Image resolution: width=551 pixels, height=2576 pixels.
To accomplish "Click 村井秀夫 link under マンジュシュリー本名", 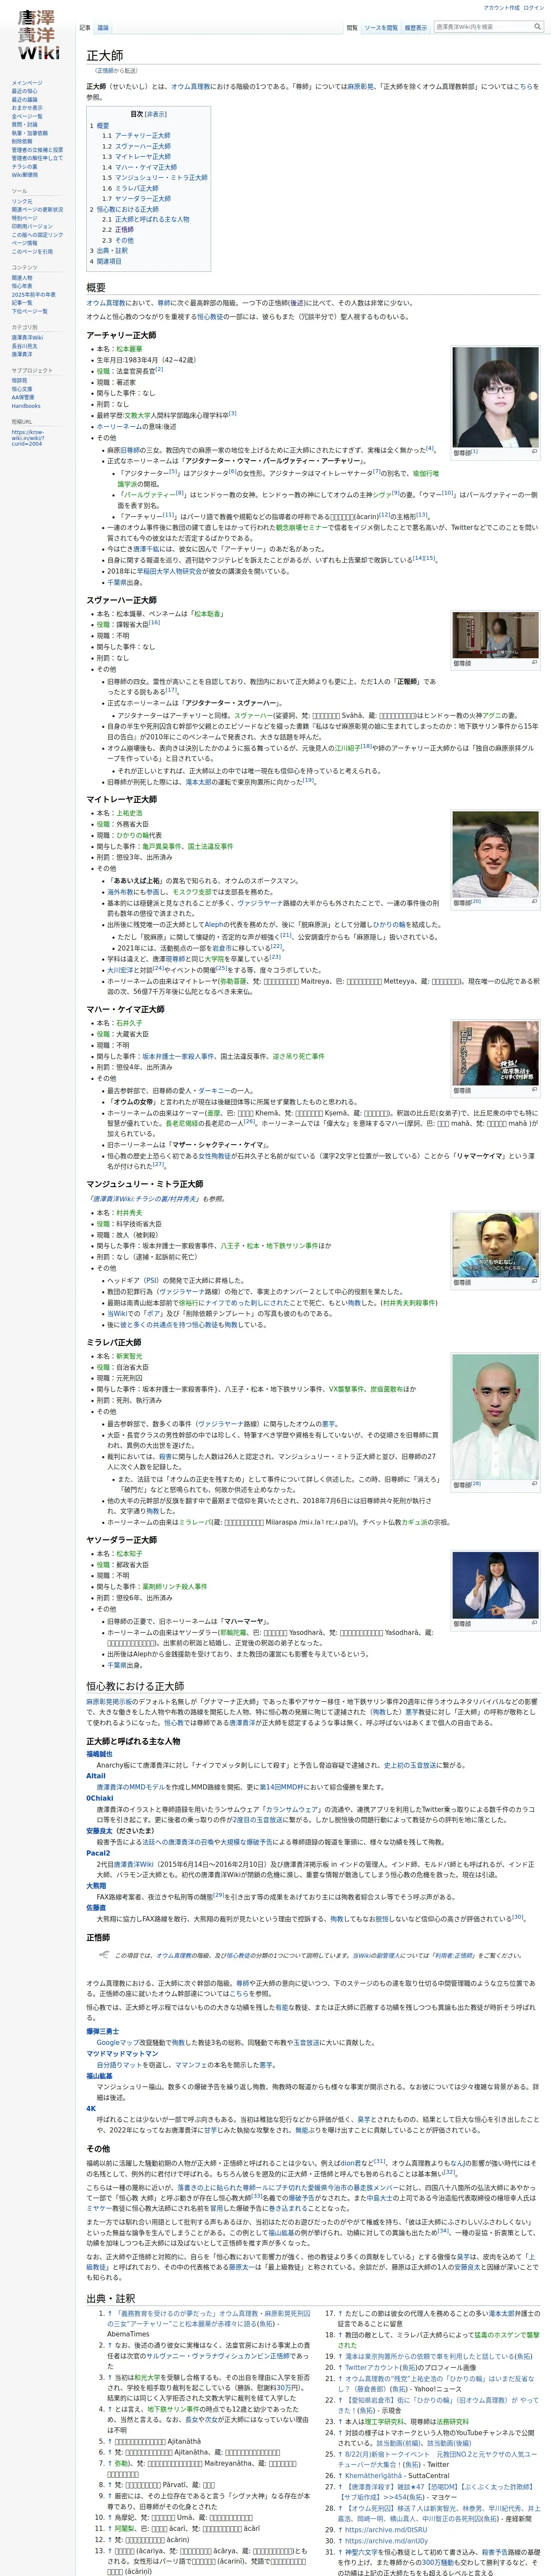I will (x=129, y=1212).
